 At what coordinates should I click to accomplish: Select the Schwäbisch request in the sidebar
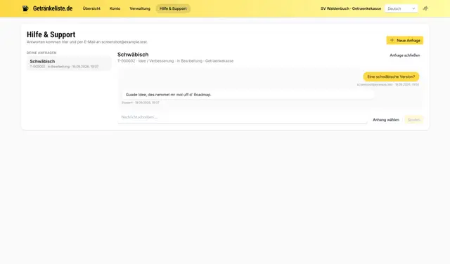pyautogui.click(x=69, y=63)
